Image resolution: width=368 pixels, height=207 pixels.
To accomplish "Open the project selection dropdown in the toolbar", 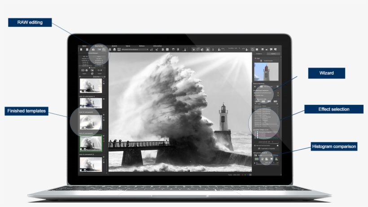I will [135, 49].
